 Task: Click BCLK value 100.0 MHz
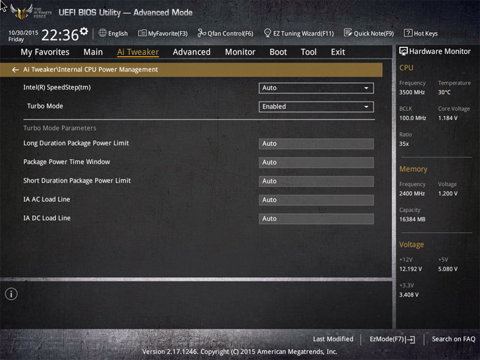[x=413, y=118]
